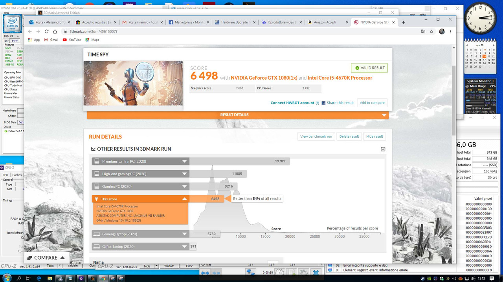Click Share this result link
This screenshot has height=282, width=503.
pos(338,103)
